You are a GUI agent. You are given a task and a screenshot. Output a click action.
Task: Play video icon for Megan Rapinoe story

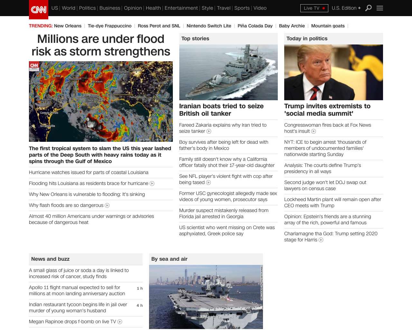pyautogui.click(x=120, y=322)
